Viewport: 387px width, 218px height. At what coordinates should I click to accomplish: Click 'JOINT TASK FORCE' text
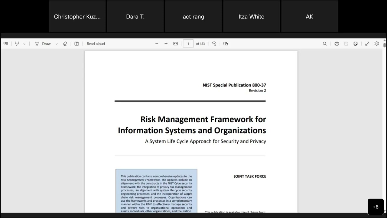click(x=250, y=176)
